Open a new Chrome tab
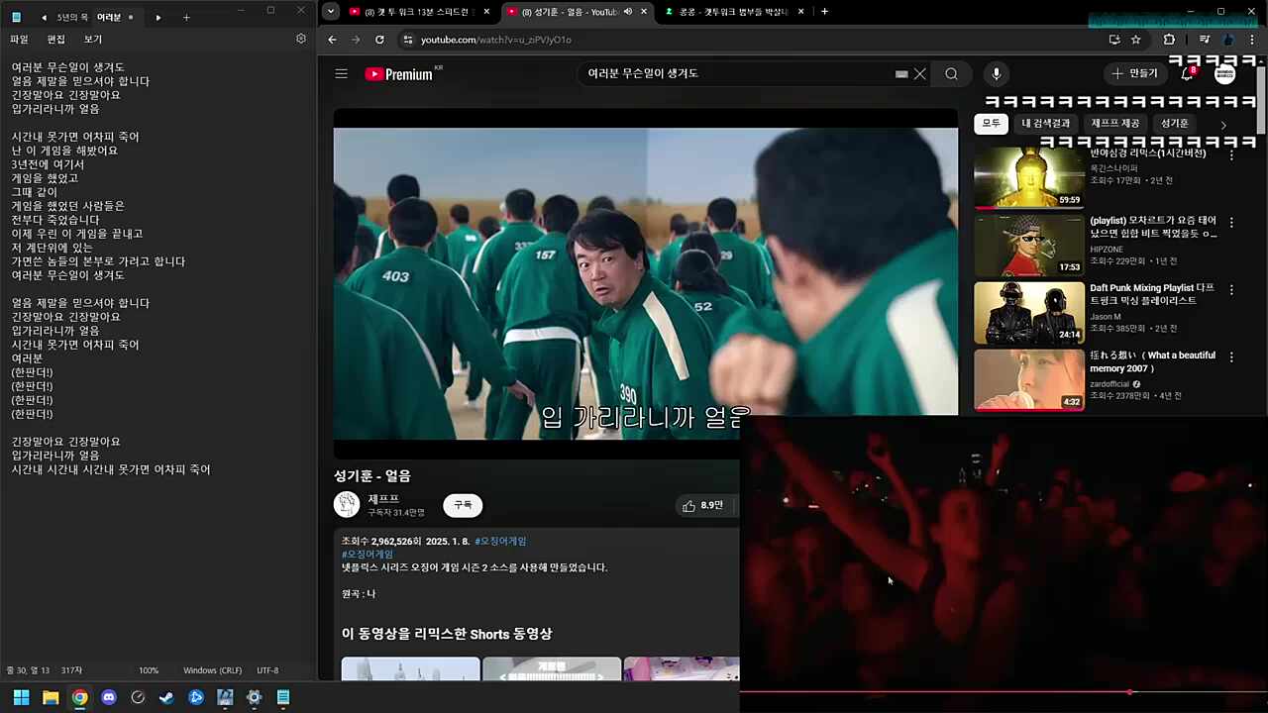 (824, 12)
